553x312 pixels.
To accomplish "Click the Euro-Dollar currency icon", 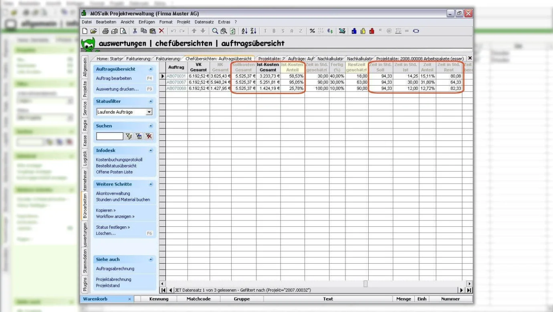I will (x=330, y=31).
